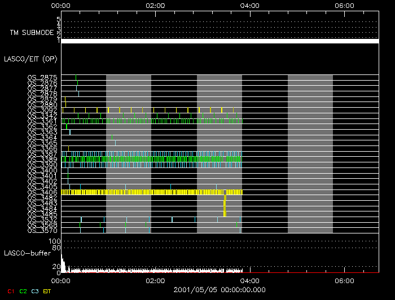Image resolution: width=395 pixels, height=300 pixels.
Task: Click the initial white buffer spike near 00:00
Action: (x=63, y=264)
